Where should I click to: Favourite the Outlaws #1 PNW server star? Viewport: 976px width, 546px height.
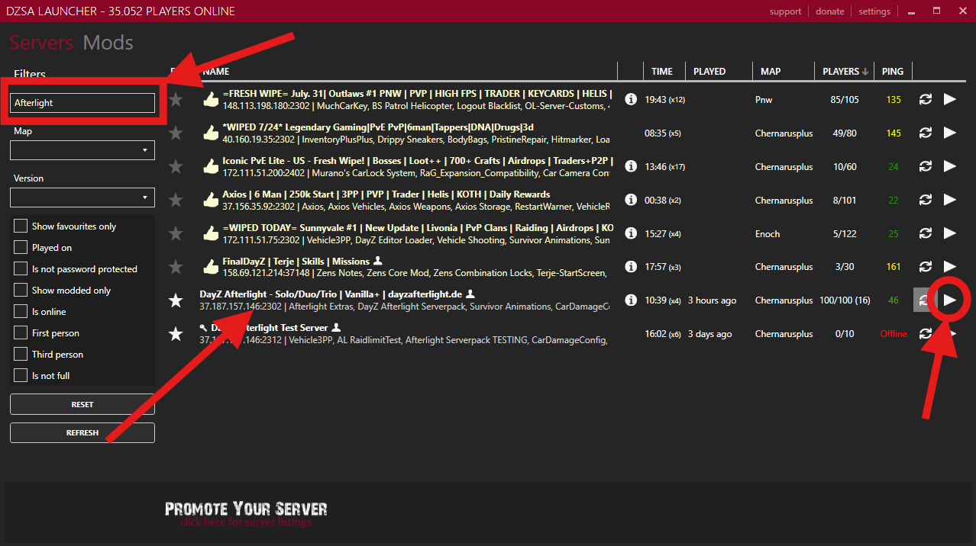pos(176,100)
